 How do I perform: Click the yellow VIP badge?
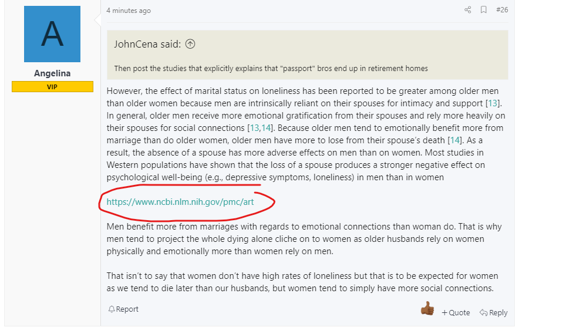52,86
